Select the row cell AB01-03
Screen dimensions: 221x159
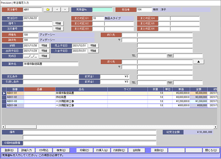click(15, 101)
